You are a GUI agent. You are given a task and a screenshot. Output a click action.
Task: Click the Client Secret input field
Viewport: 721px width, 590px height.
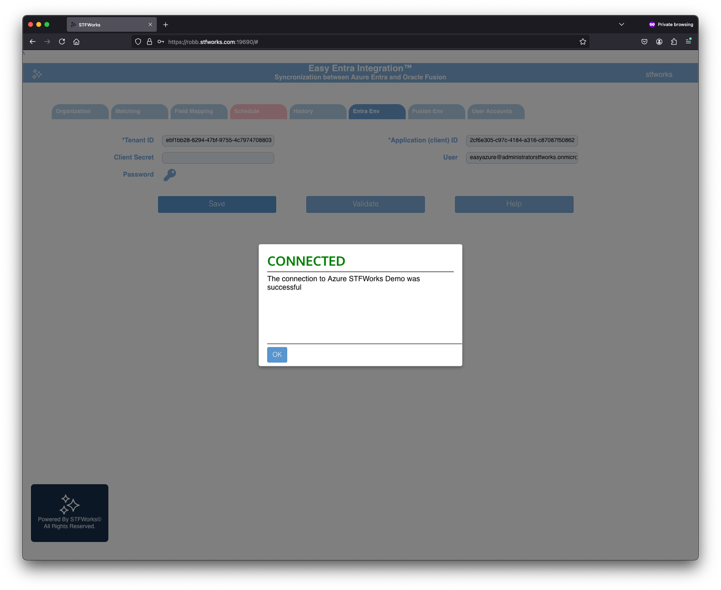(218, 158)
